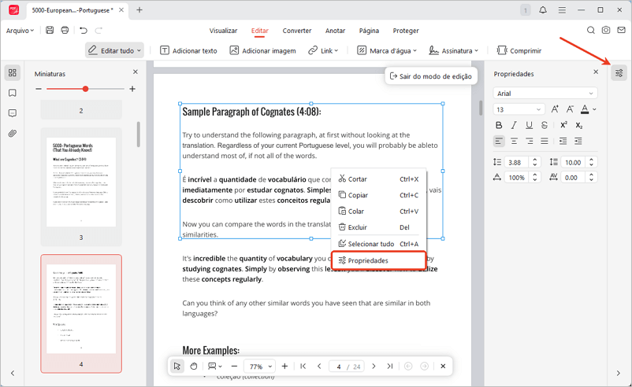632x387 pixels.
Task: Click Sair do modo de edição button
Action: coord(429,76)
